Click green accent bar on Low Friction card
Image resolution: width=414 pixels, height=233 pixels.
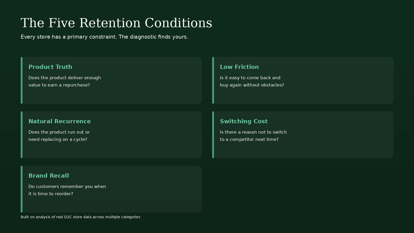(213, 80)
